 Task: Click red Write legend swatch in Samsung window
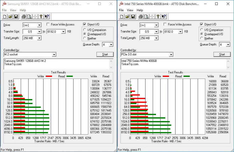(x=49, y=76)
